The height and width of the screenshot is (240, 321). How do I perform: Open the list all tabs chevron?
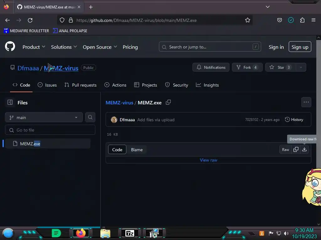coord(268,7)
